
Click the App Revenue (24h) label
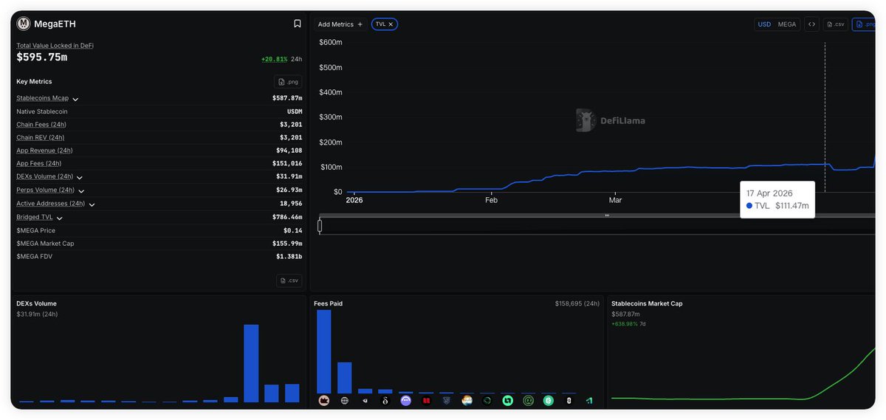(x=44, y=151)
